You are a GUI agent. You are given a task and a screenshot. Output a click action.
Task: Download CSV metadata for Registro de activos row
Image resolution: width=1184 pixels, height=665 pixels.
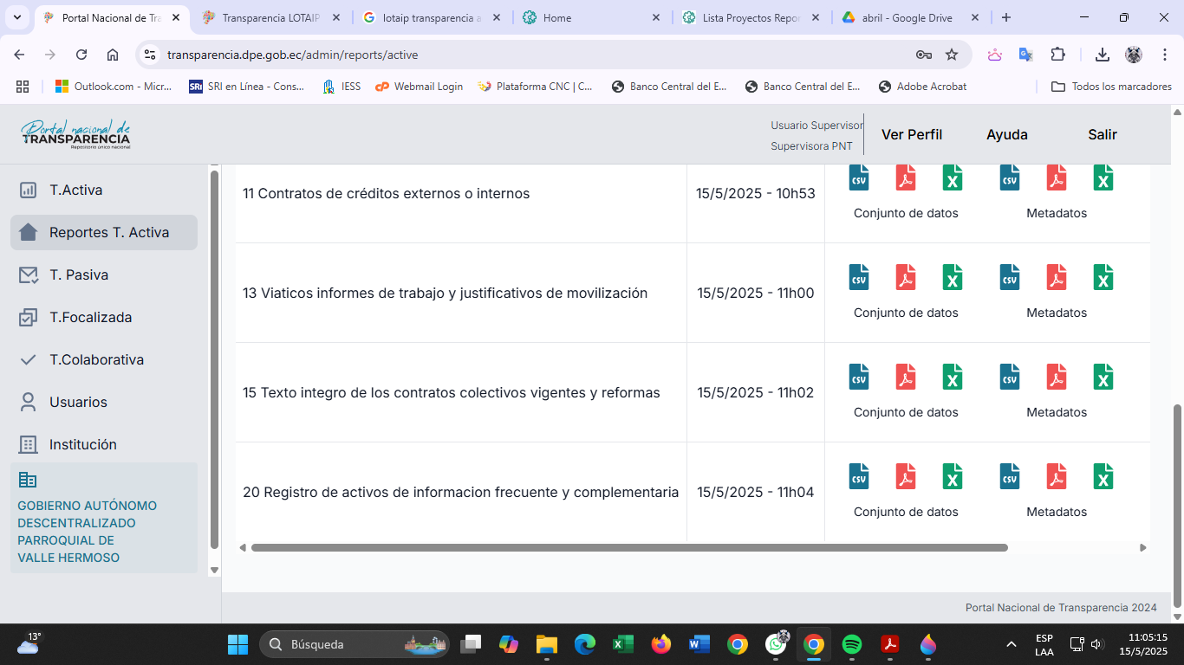coord(1010,476)
